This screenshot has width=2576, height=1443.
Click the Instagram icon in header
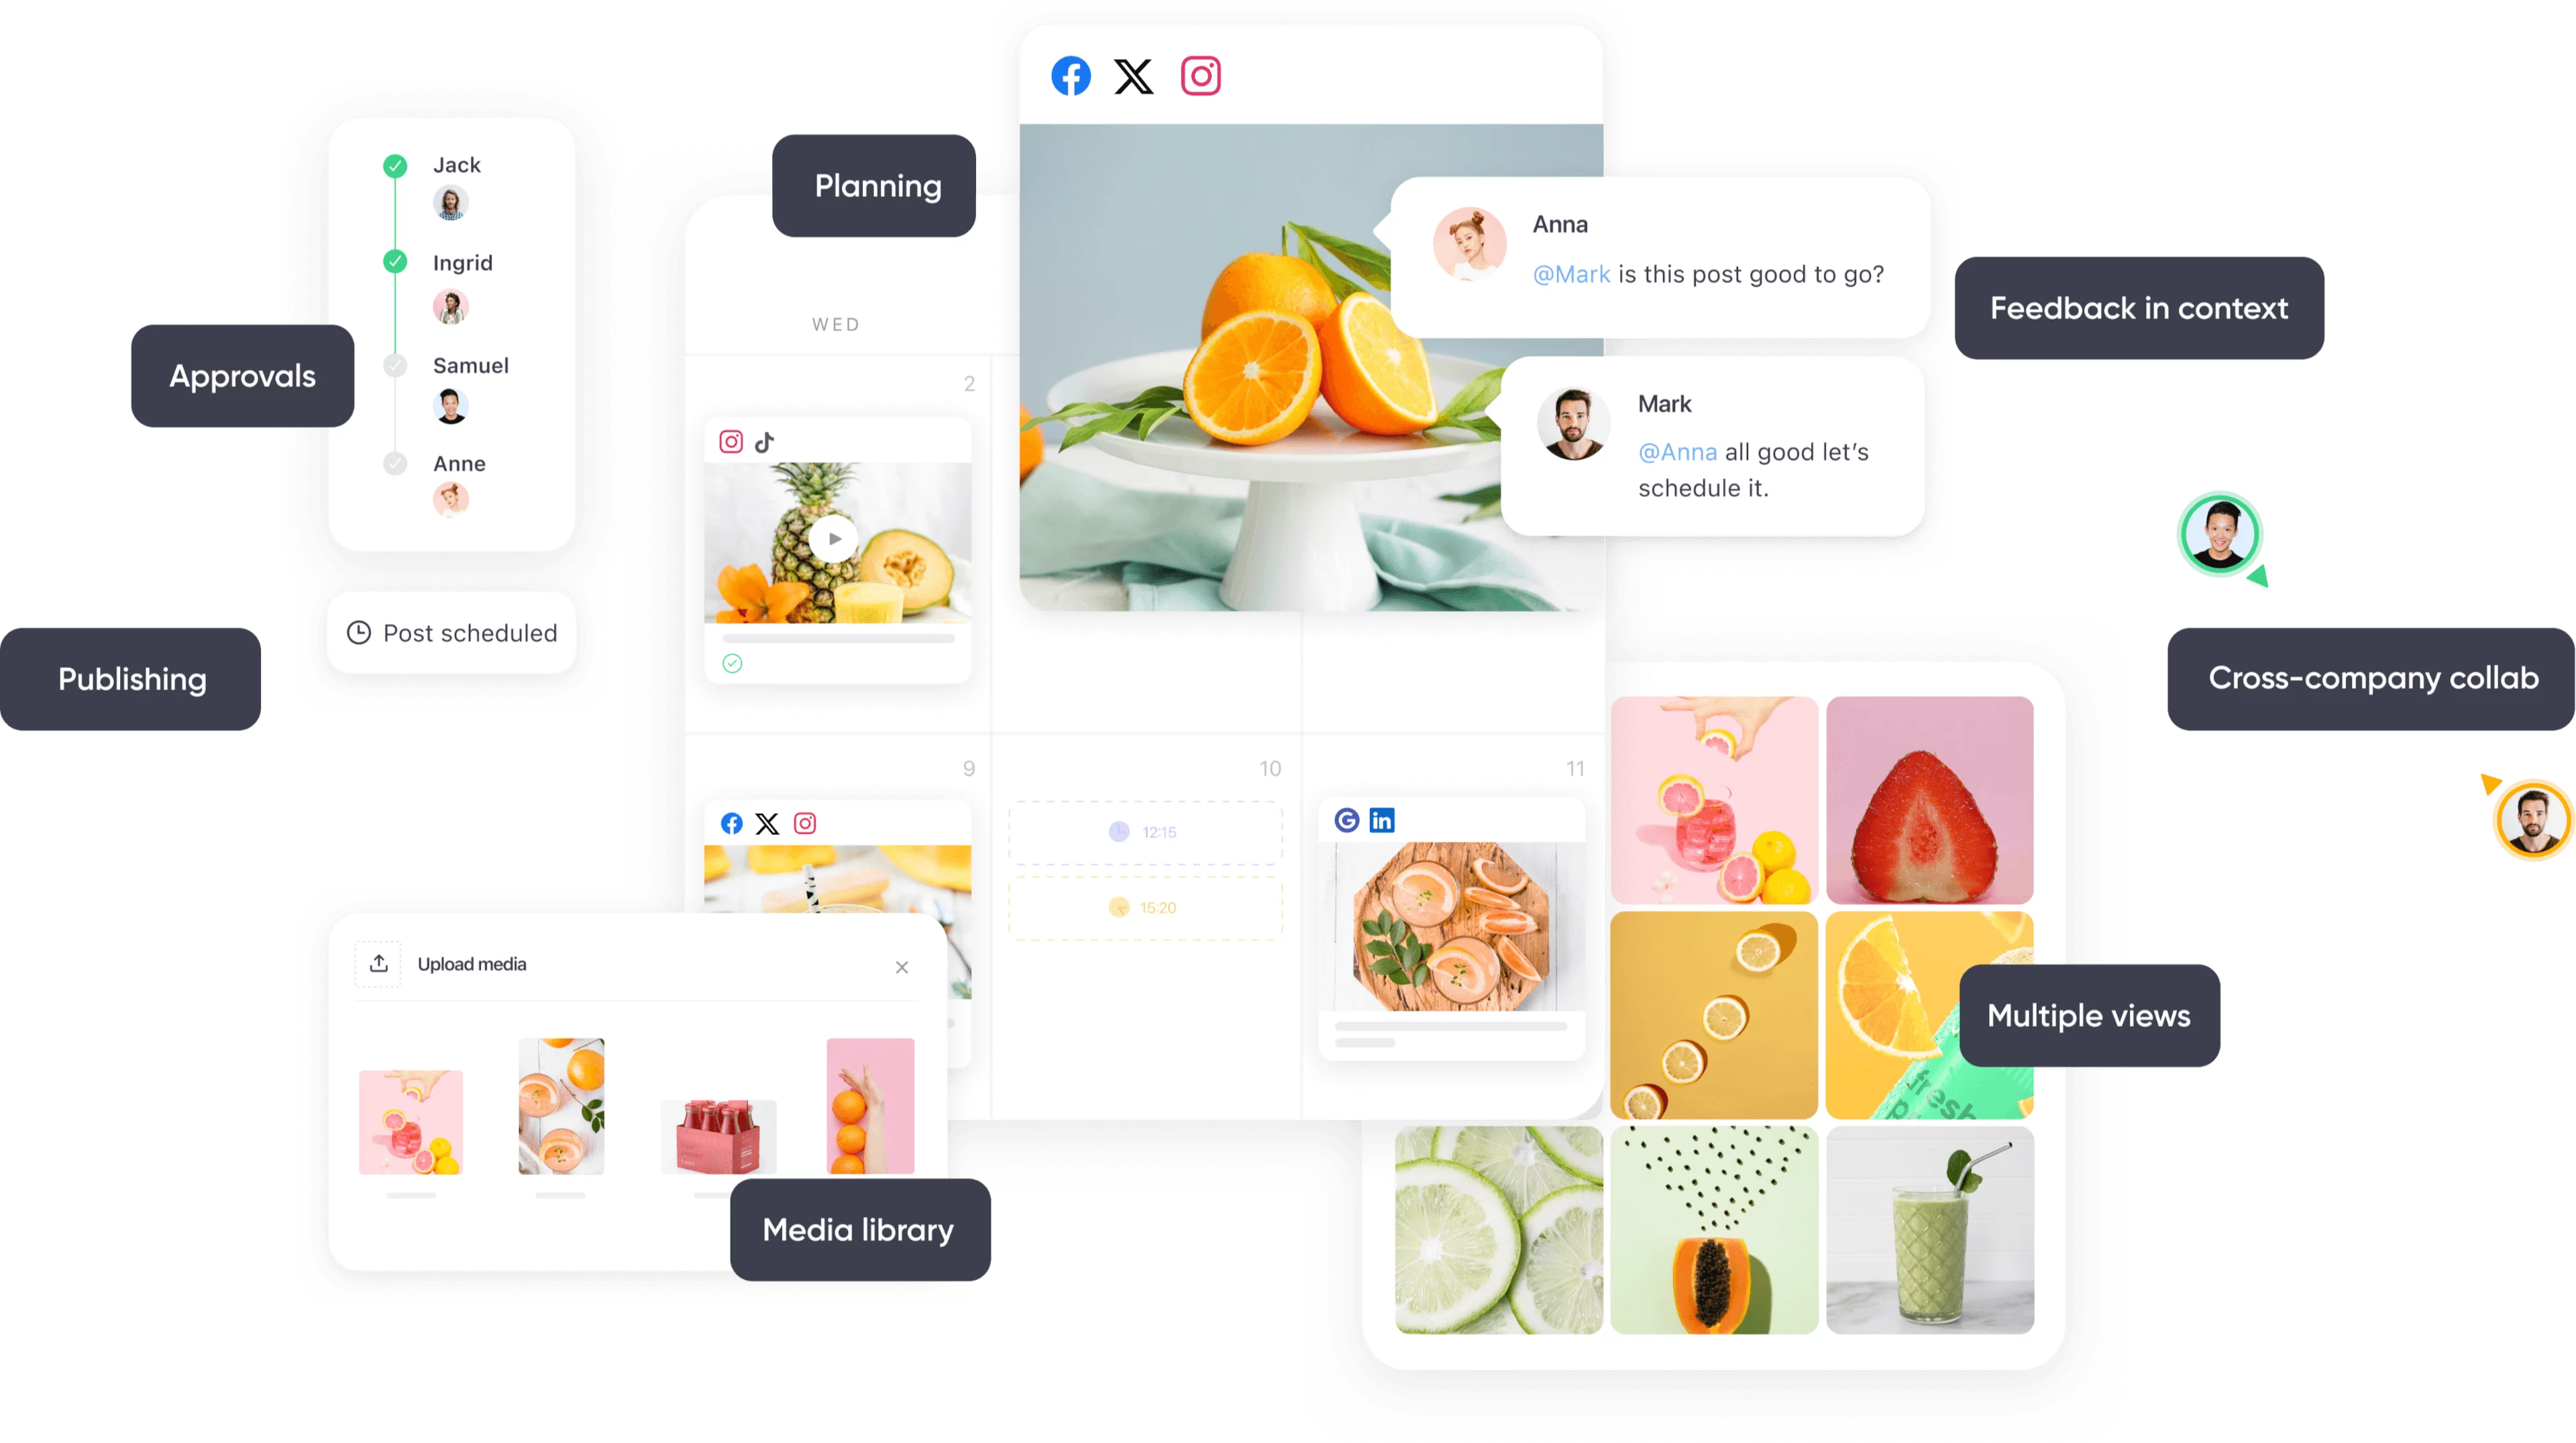[x=1203, y=76]
